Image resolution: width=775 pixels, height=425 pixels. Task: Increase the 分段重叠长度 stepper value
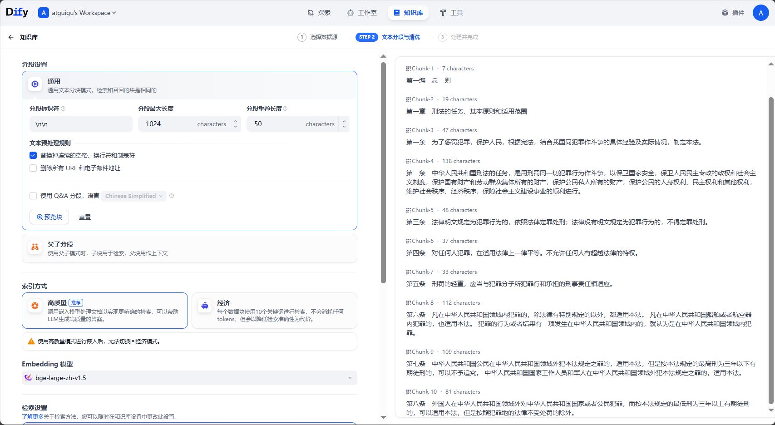click(344, 121)
